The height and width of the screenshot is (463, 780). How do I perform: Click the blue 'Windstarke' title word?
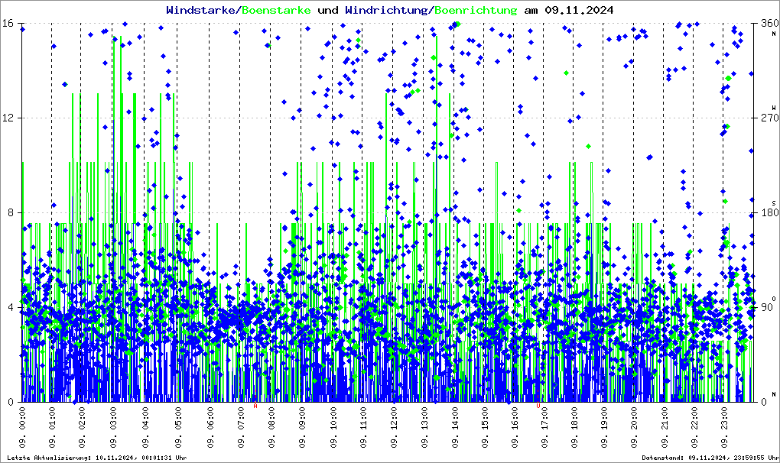pyautogui.click(x=203, y=10)
